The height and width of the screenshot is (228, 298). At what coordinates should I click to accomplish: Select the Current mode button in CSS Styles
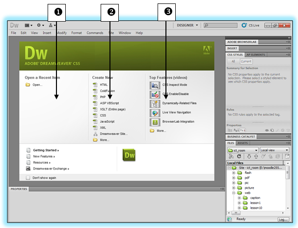point(246,61)
